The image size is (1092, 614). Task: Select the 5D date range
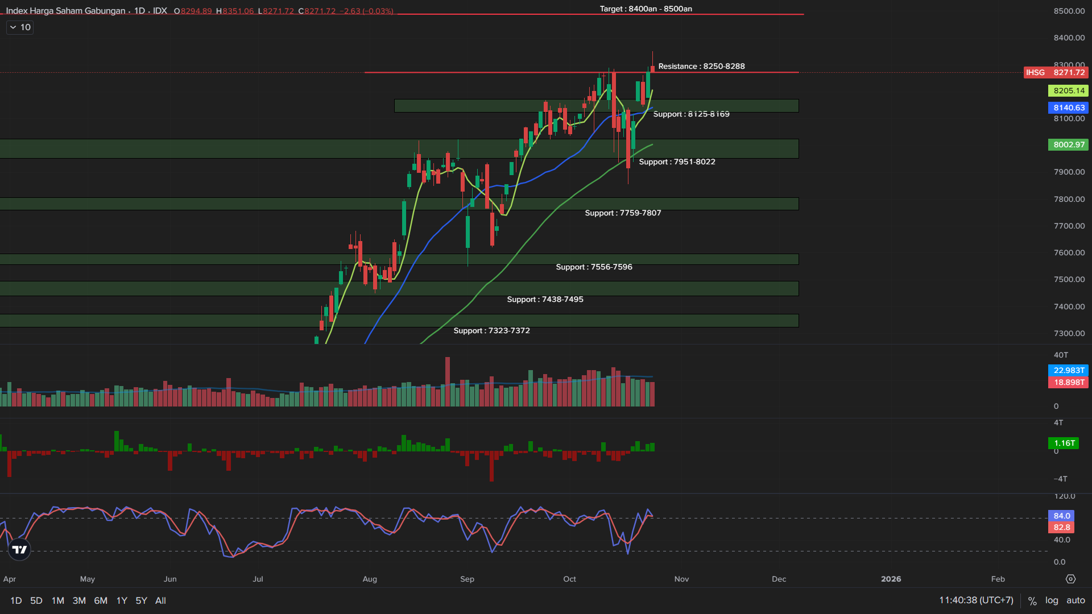[x=36, y=600]
